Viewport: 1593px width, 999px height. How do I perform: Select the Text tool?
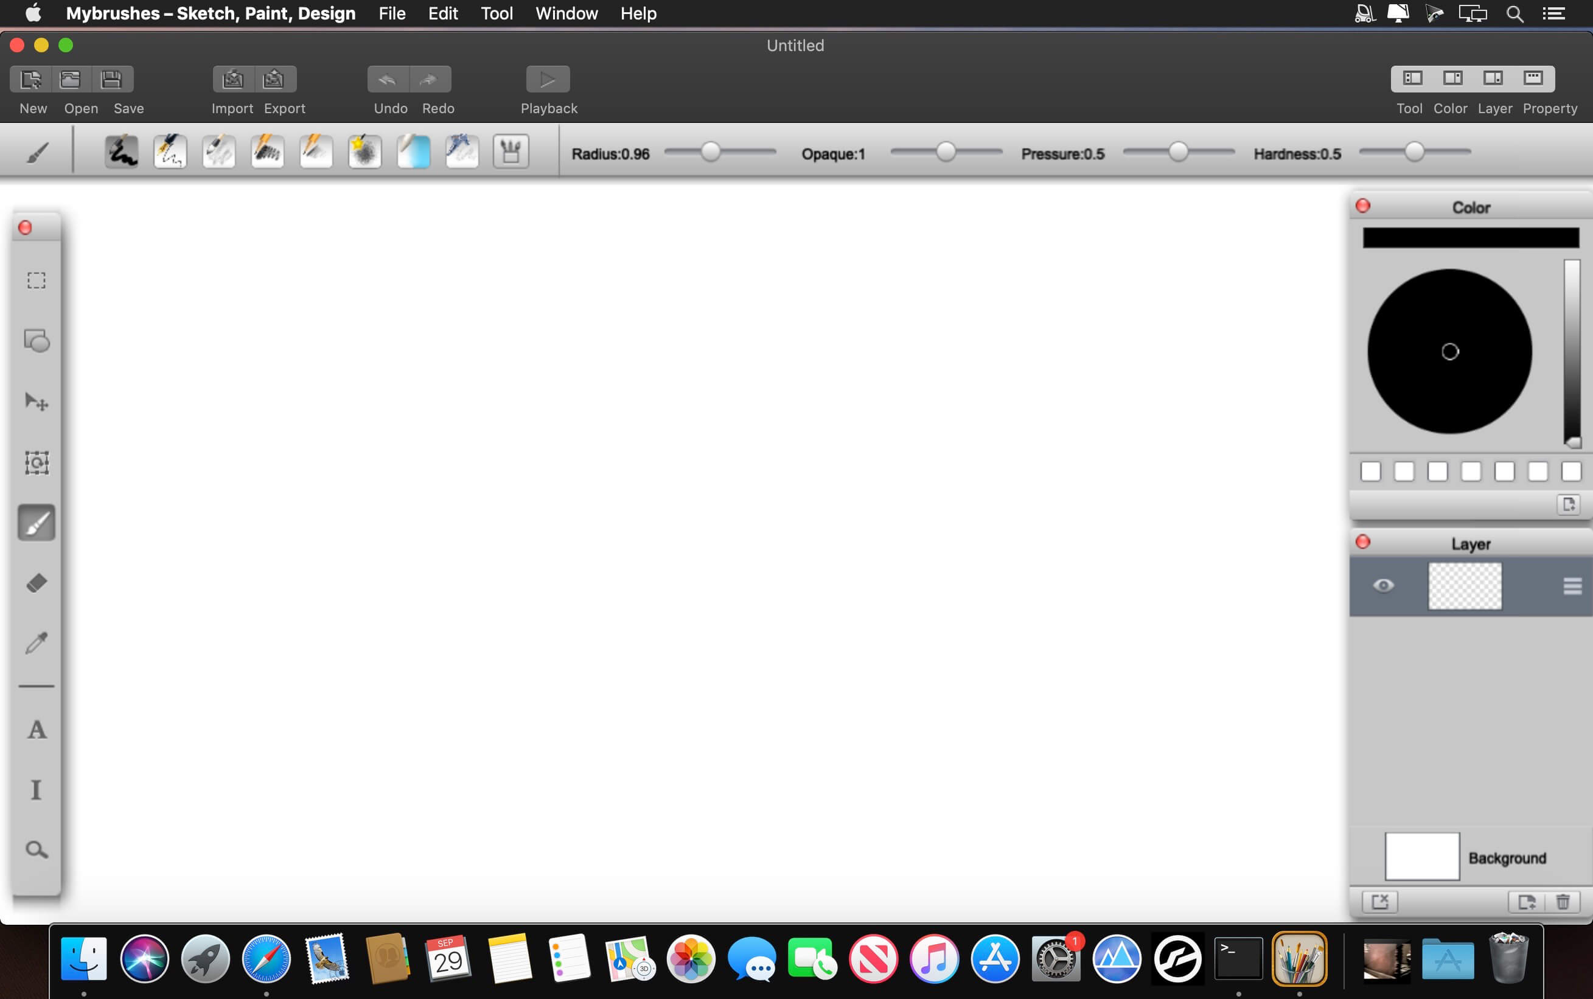pyautogui.click(x=37, y=728)
